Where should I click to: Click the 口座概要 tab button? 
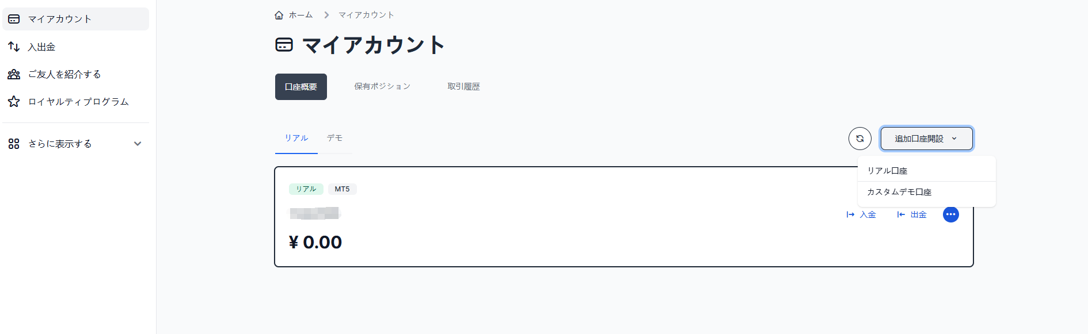pyautogui.click(x=301, y=87)
